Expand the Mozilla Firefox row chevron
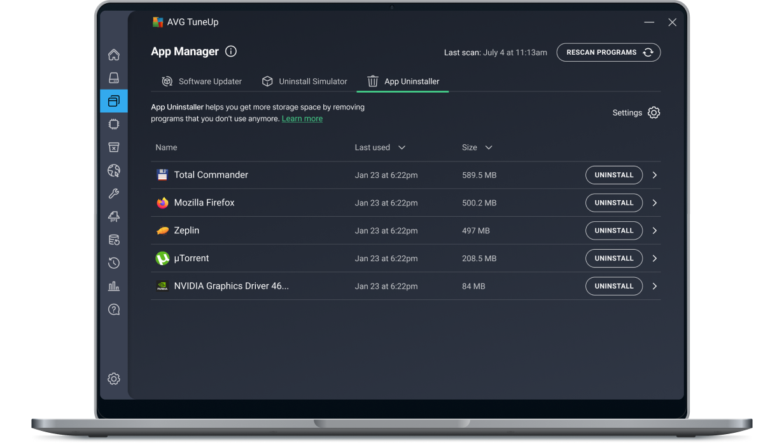The image size is (784, 443). [655, 203]
